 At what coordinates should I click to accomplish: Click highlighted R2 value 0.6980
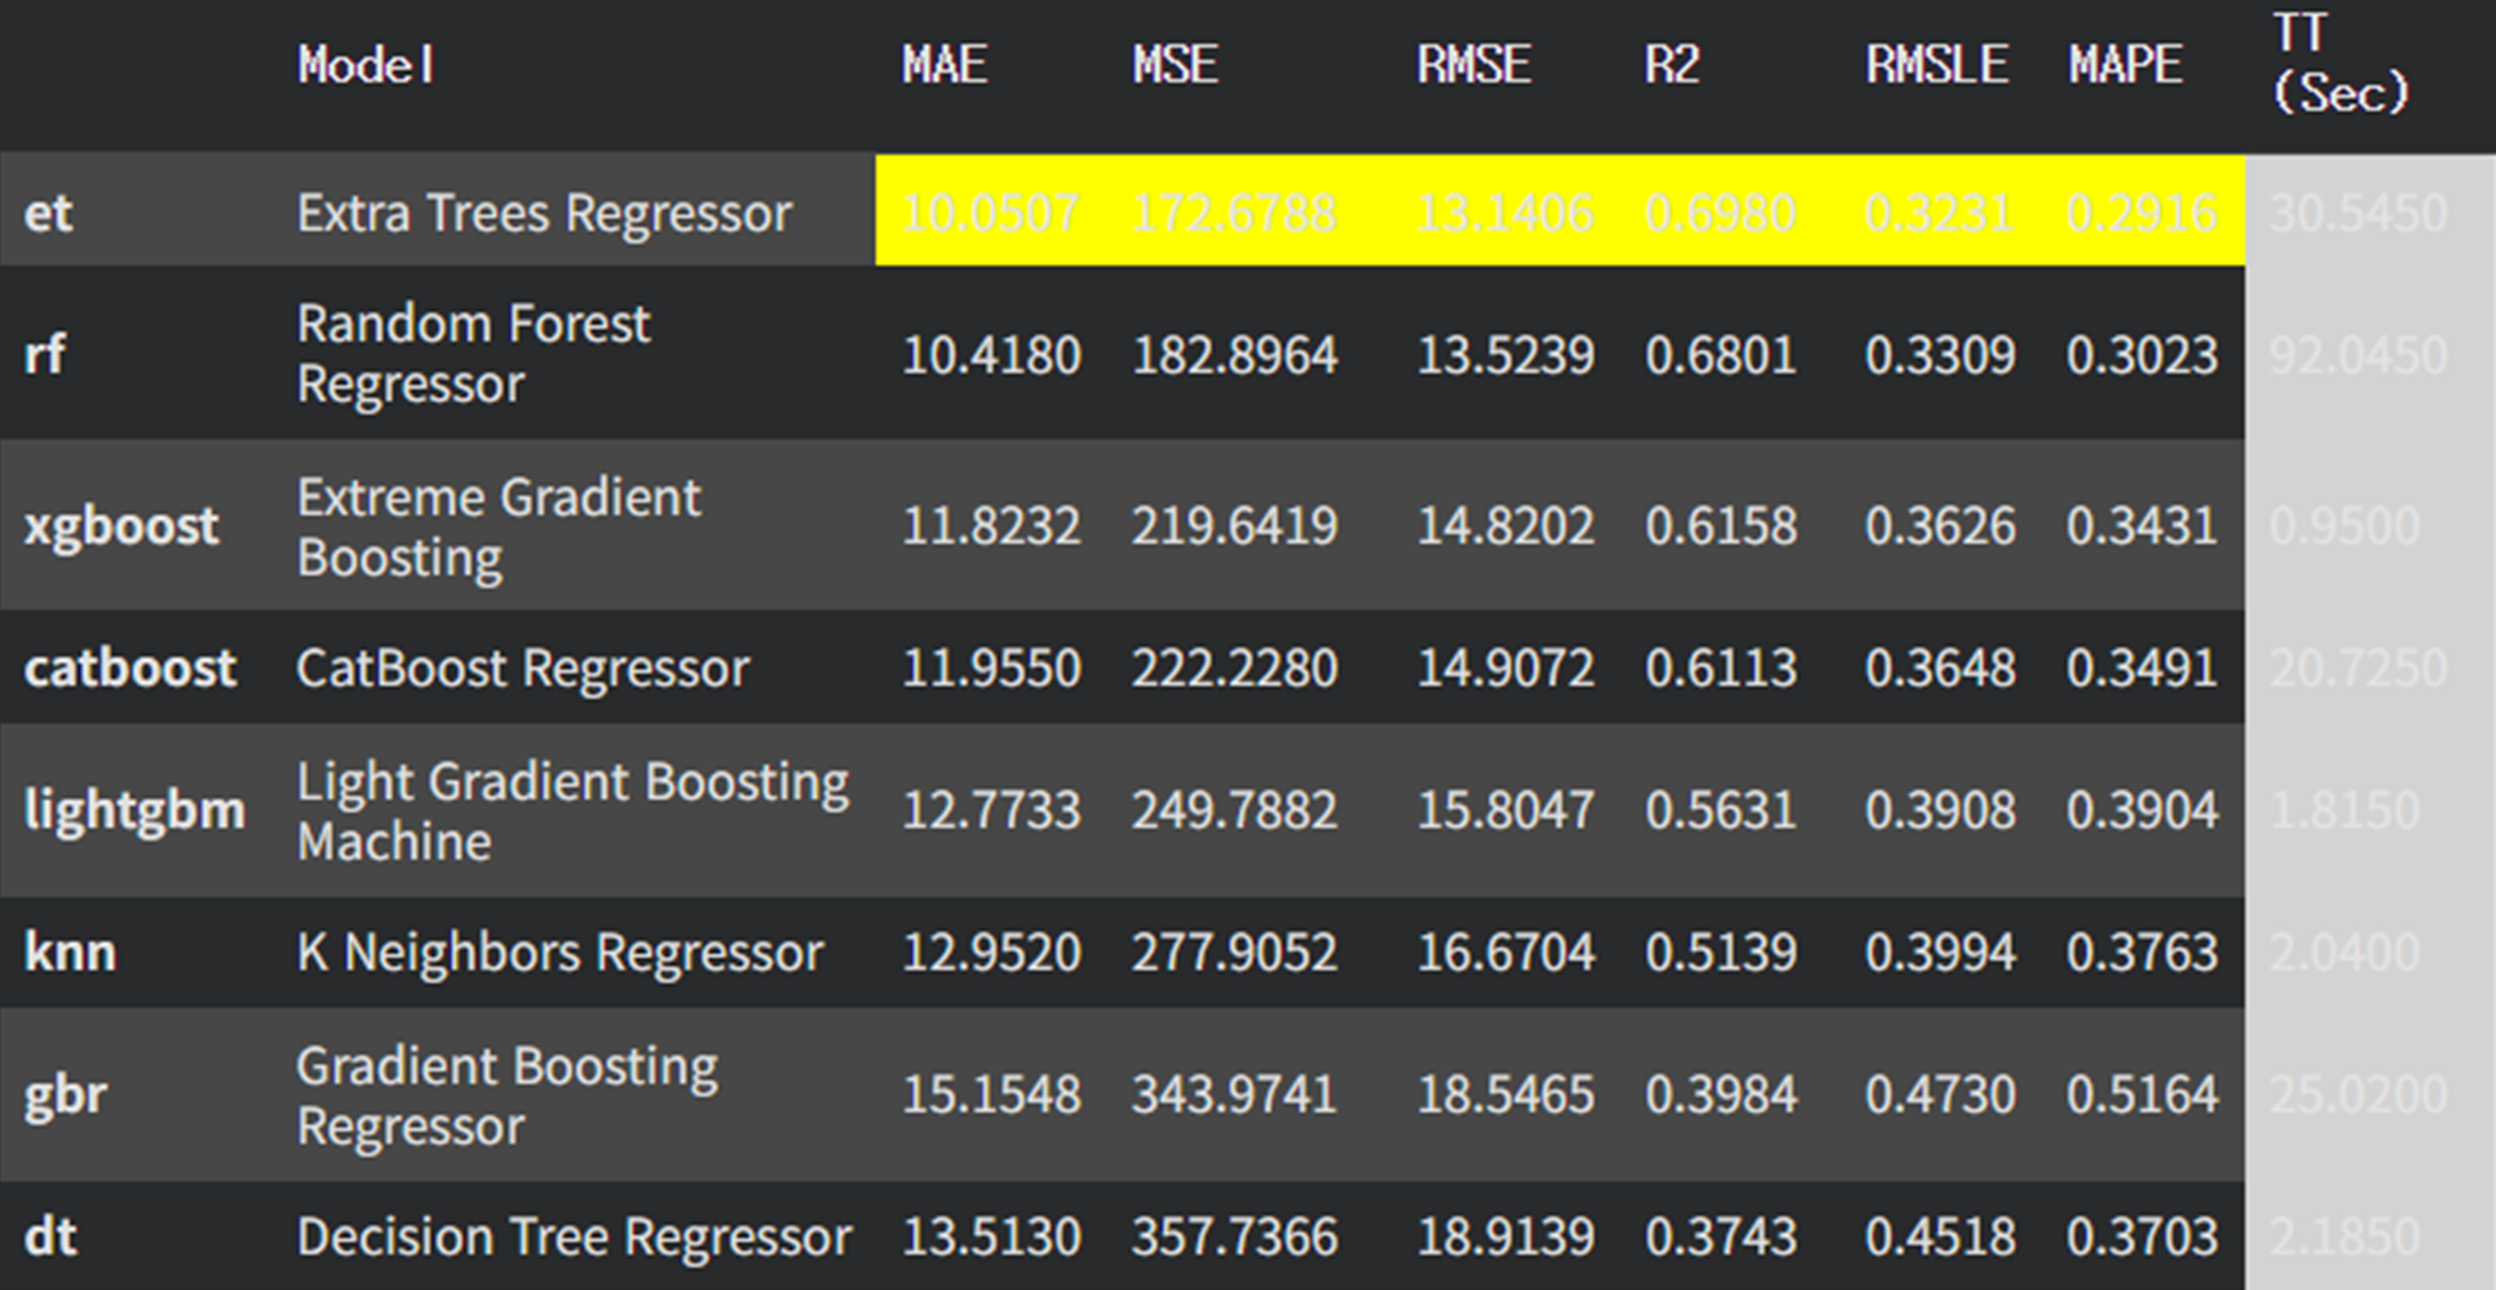(1720, 212)
